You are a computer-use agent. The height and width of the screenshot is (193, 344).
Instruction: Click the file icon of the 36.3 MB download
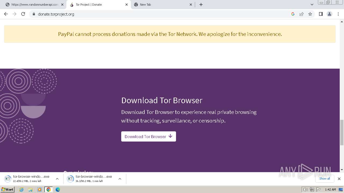pos(70,179)
